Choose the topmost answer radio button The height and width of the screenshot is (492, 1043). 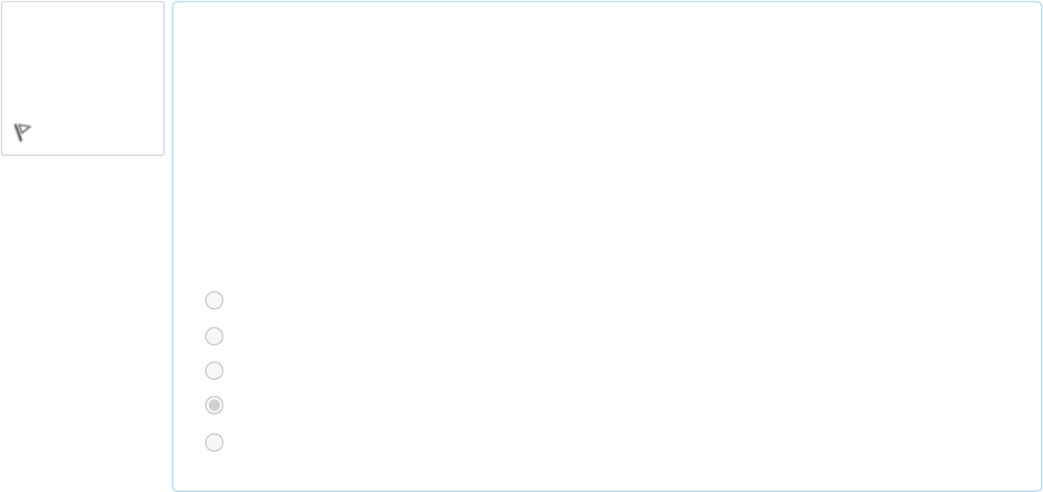coord(215,301)
